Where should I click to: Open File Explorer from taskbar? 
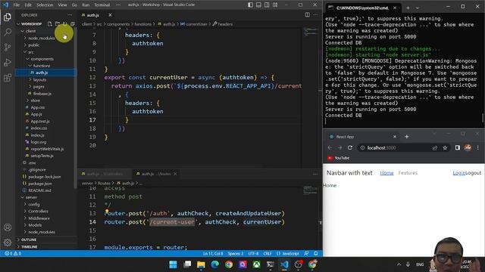(201, 264)
